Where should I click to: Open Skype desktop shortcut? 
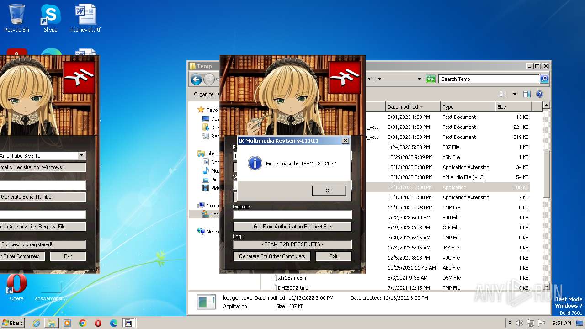tap(50, 19)
